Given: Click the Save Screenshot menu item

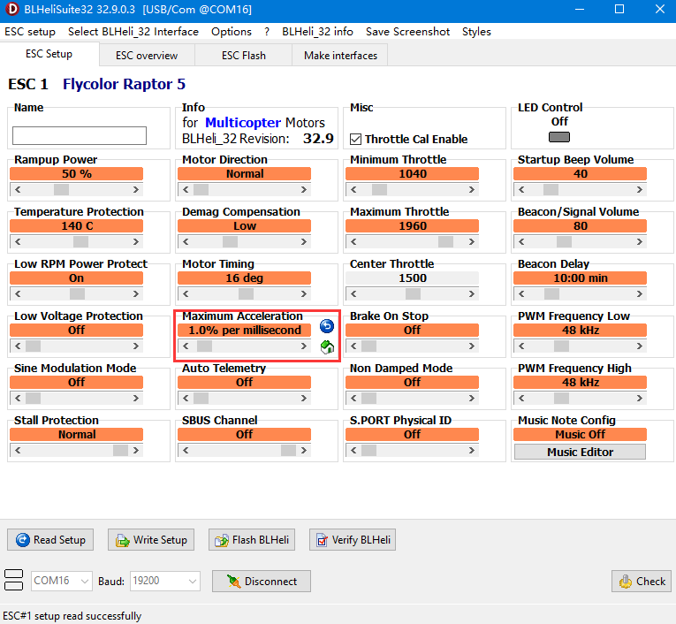Looking at the screenshot, I should (407, 31).
